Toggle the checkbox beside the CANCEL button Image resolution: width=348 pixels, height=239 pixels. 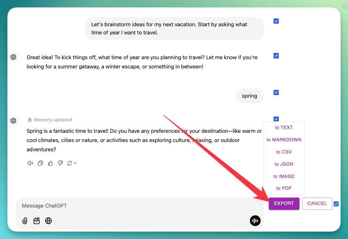[336, 203]
